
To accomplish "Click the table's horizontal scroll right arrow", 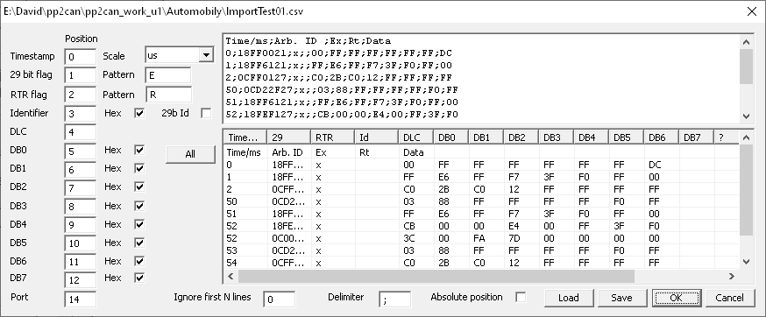I will coord(731,277).
